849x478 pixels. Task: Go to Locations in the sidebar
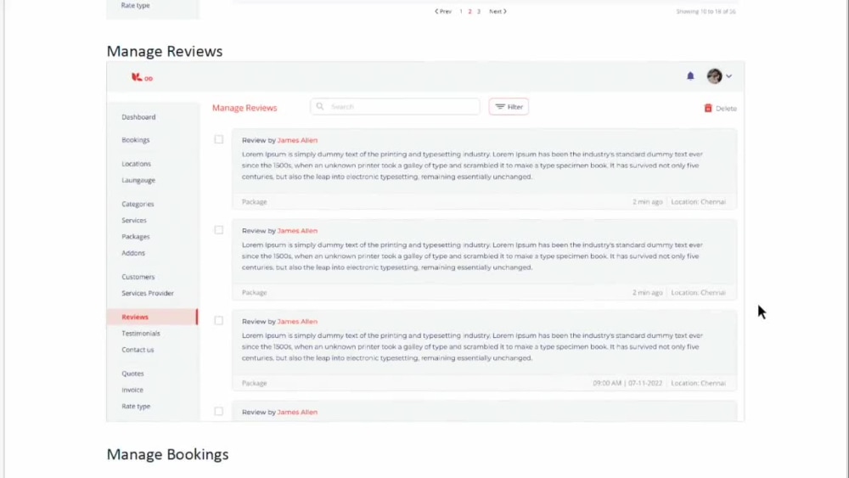click(137, 164)
